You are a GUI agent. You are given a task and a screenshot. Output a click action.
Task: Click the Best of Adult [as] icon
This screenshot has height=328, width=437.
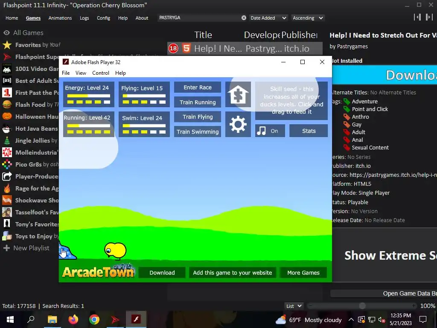coord(7,81)
